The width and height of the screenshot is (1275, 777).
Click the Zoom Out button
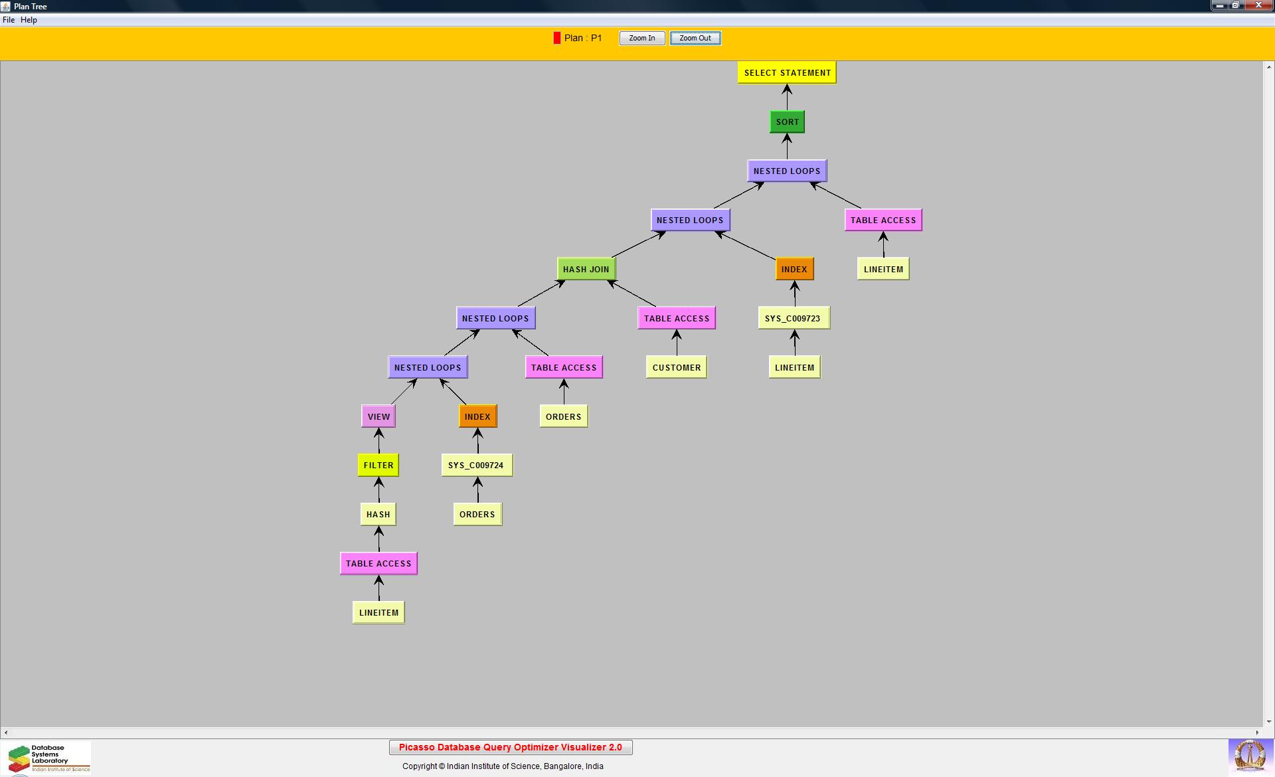[x=695, y=39]
